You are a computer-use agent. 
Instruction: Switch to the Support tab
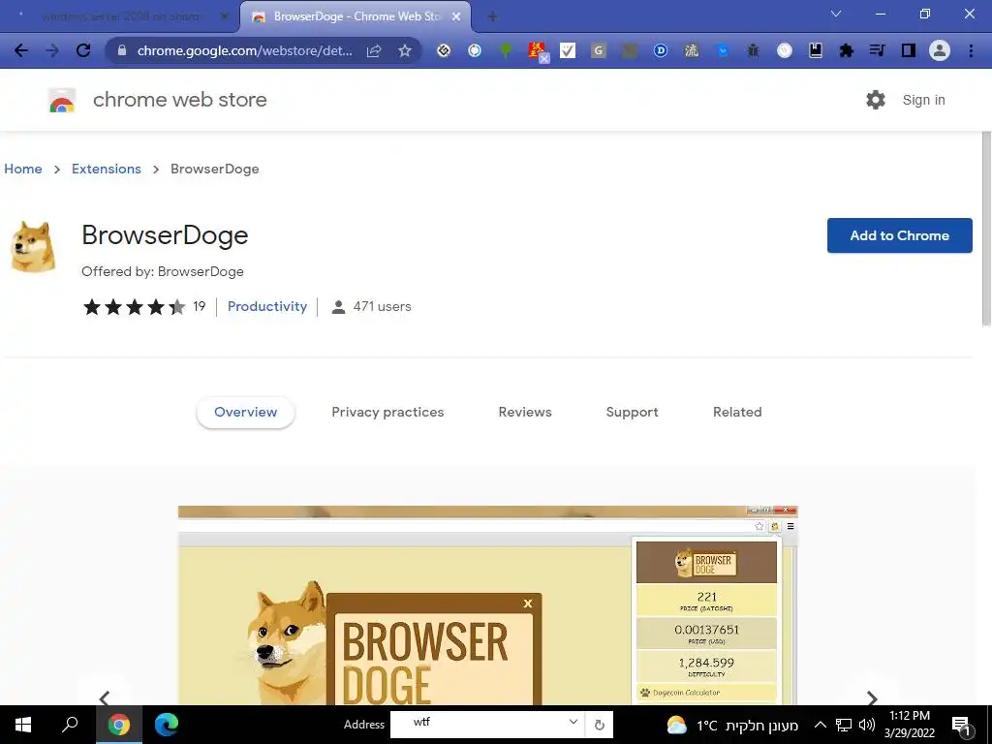click(632, 413)
